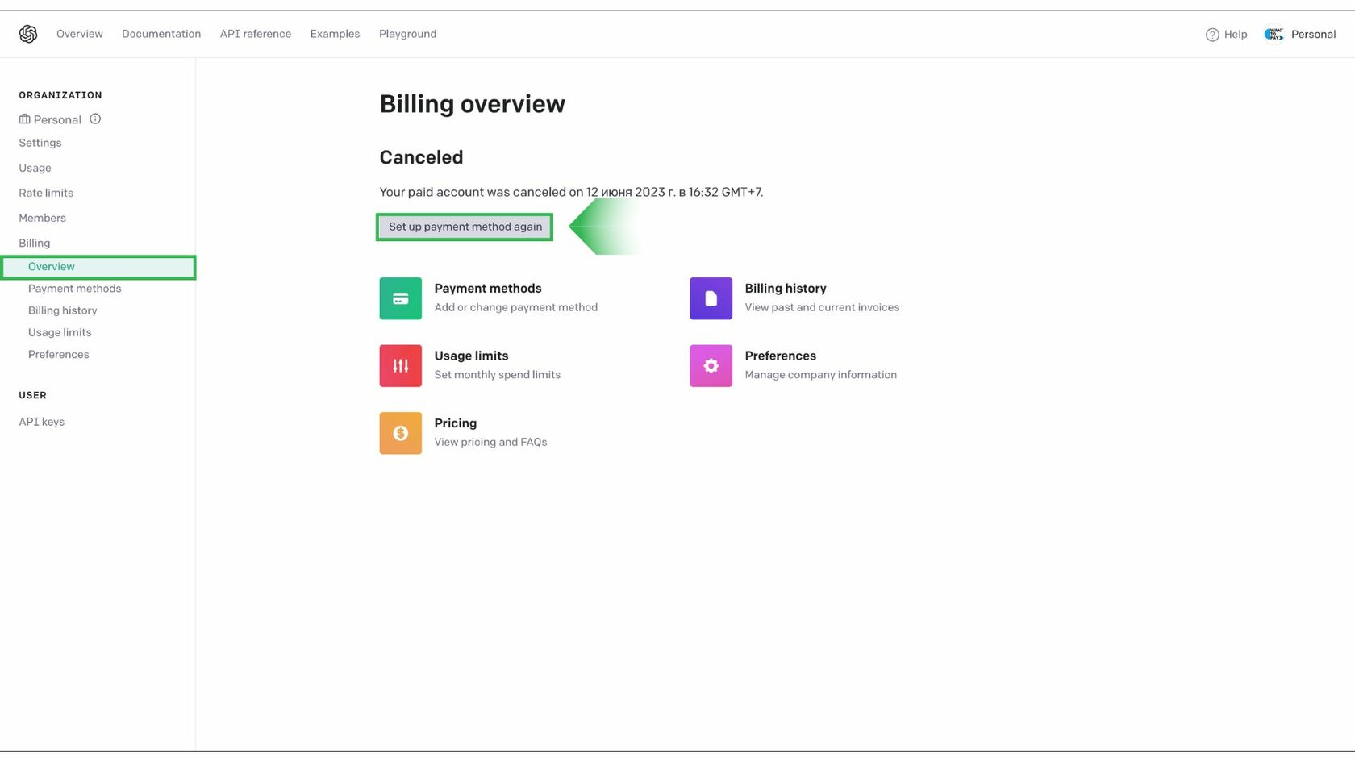The image size is (1355, 762).
Task: Open the orange Pricing dollar icon
Action: pos(400,433)
